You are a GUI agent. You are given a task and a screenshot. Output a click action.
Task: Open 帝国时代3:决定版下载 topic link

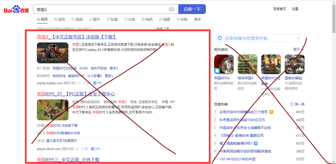(62, 125)
